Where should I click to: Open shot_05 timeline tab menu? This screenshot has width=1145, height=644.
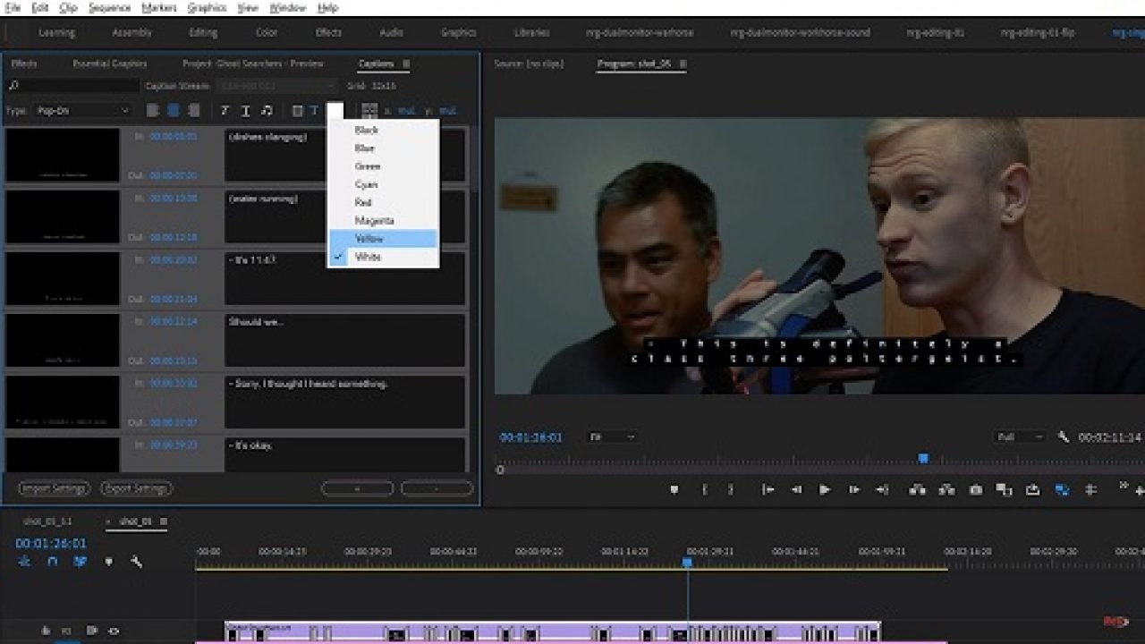pyautogui.click(x=163, y=521)
